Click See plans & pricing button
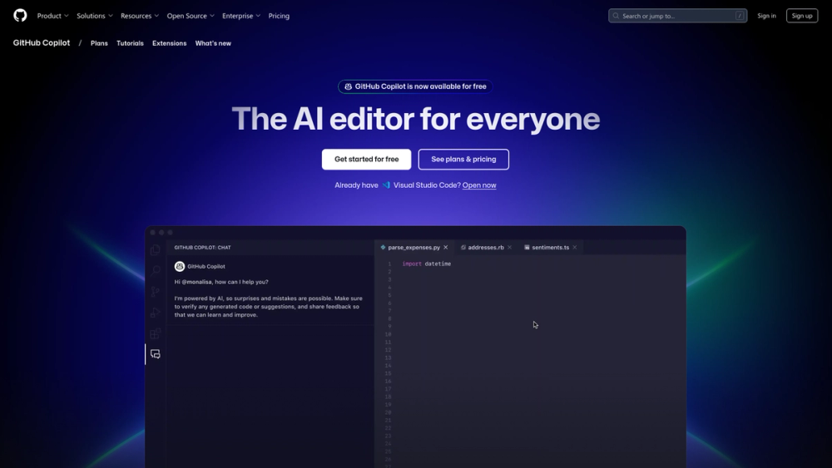The image size is (832, 468). [463, 159]
